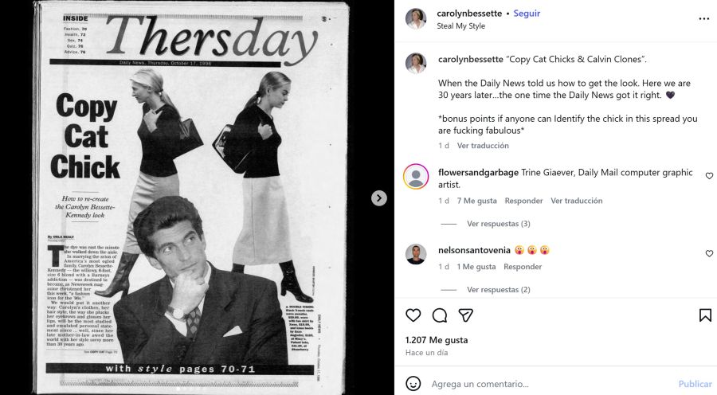The height and width of the screenshot is (395, 717).
Task: Reply to the flowersandgarbage comment
Action: (523, 201)
